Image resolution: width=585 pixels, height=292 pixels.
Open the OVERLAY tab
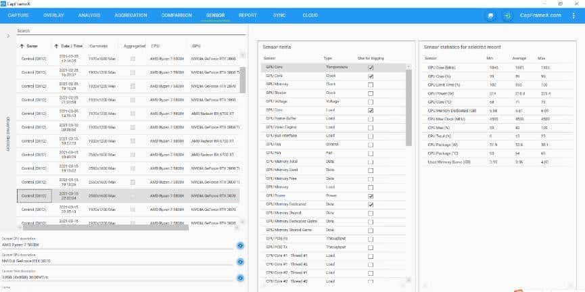click(x=53, y=16)
